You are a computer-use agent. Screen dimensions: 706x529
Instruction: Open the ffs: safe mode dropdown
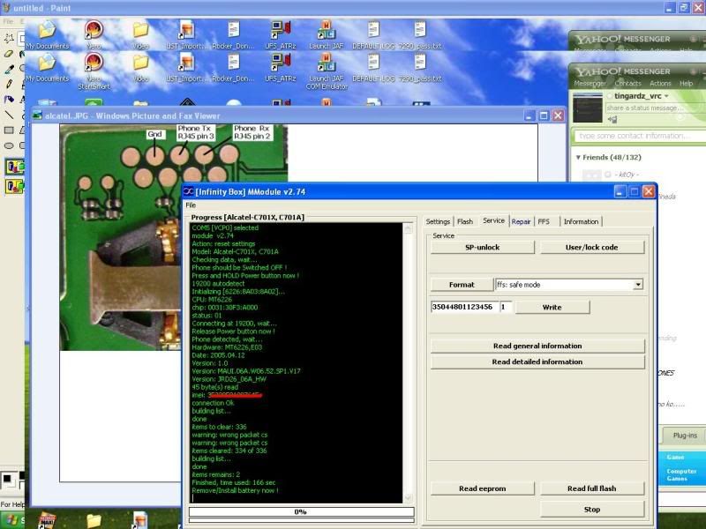638,285
